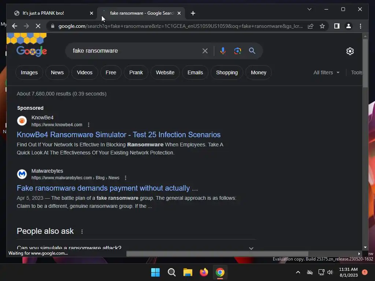Viewport: 375px width, 281px height.
Task: Go back to the previous page
Action: [15, 26]
